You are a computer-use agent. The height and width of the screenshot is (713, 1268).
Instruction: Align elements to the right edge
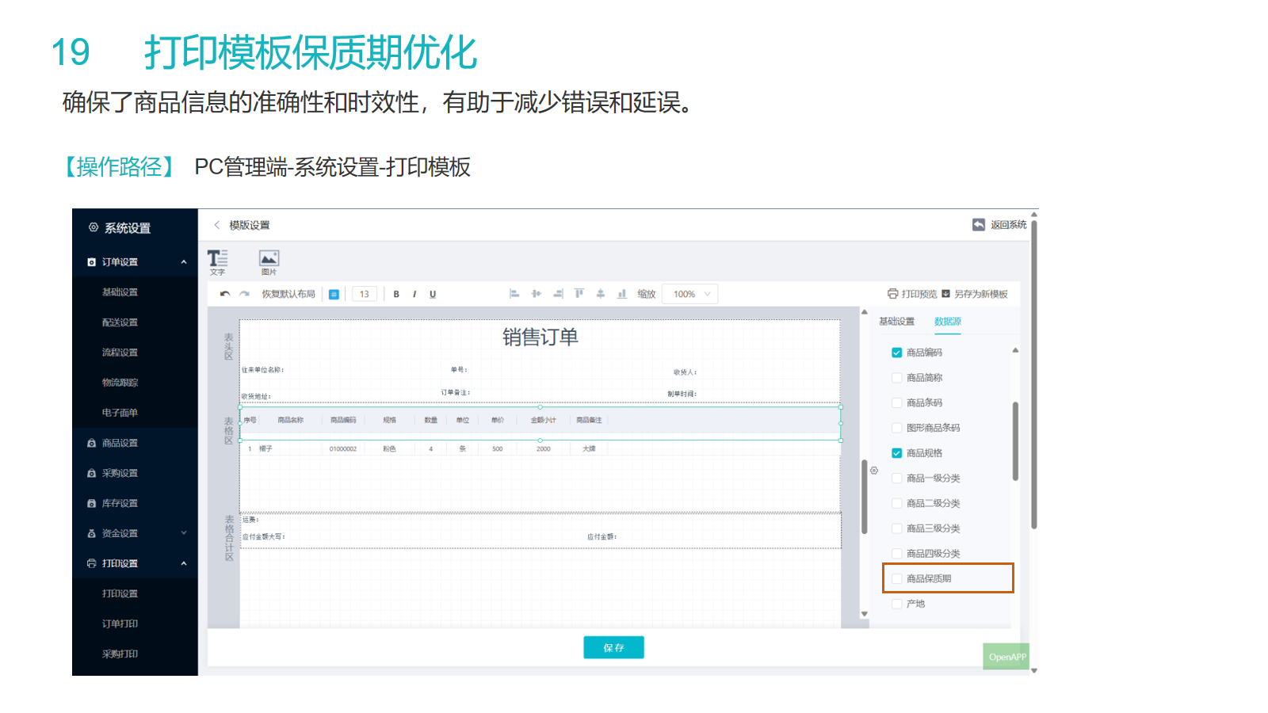[x=558, y=294]
